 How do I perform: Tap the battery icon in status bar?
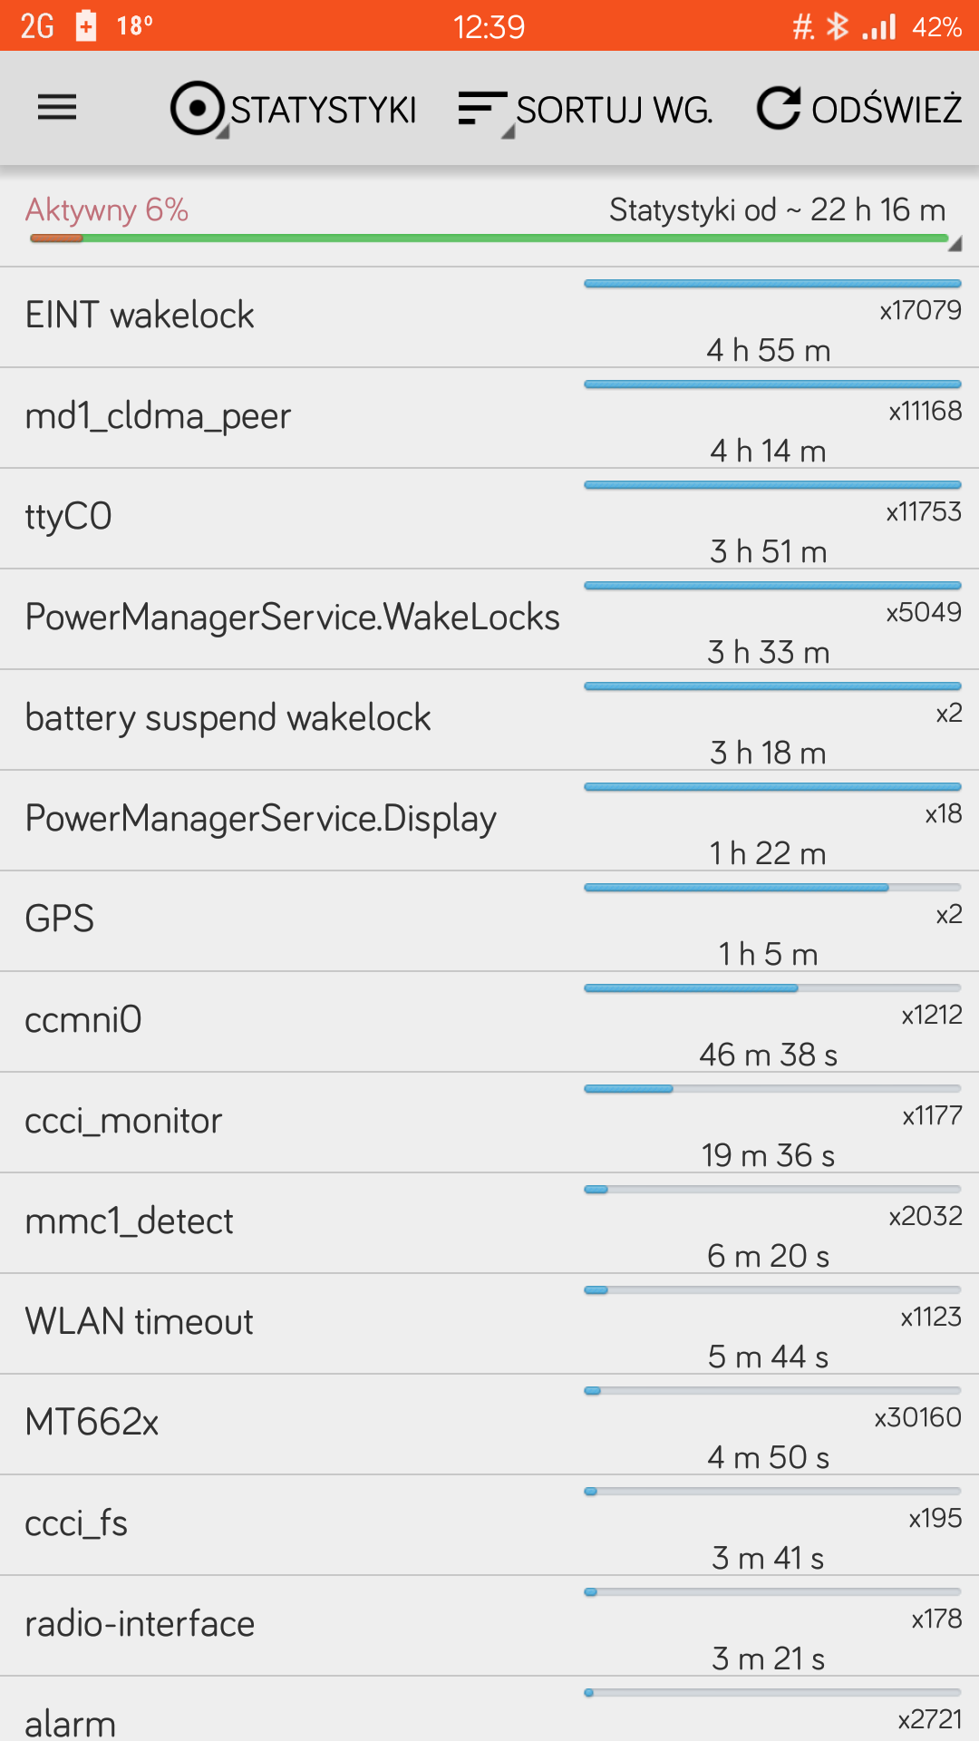click(86, 25)
